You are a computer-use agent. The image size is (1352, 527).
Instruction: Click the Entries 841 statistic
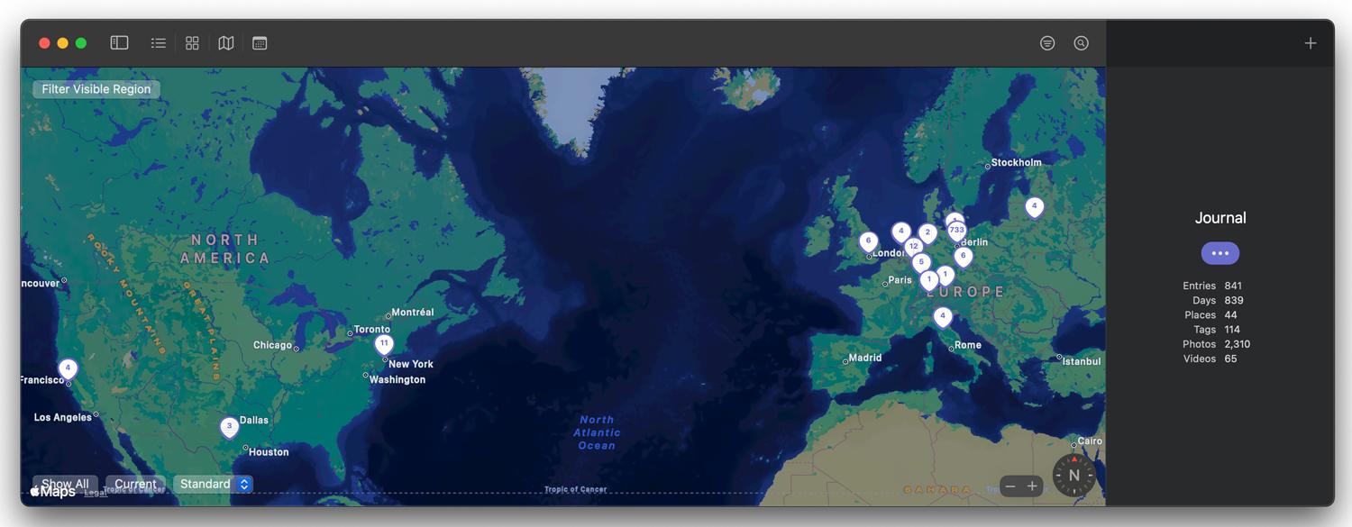tap(1212, 286)
